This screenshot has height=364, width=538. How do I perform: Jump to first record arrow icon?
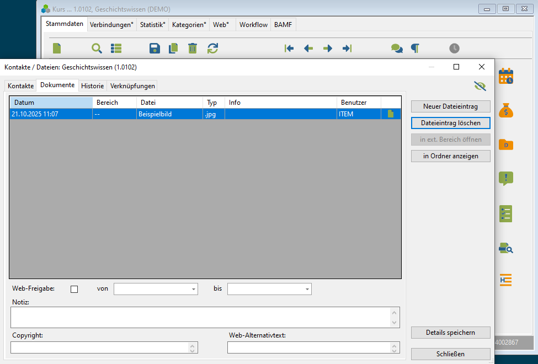[289, 49]
